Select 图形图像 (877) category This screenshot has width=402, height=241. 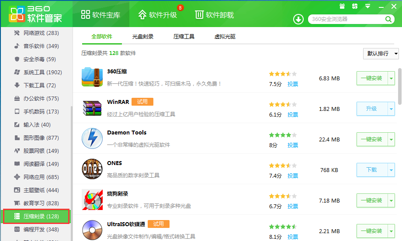tap(36, 138)
